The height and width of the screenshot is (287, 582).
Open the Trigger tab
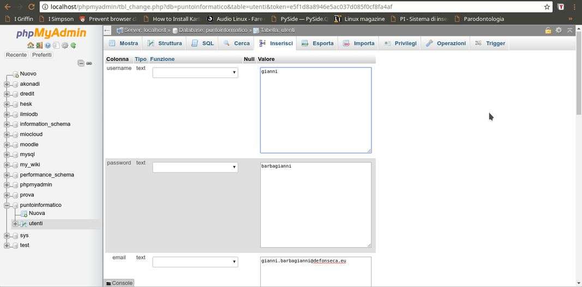tap(490, 44)
